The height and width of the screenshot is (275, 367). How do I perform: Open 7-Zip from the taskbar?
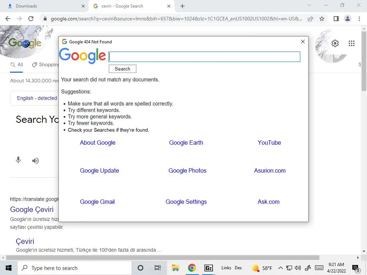coord(209,268)
